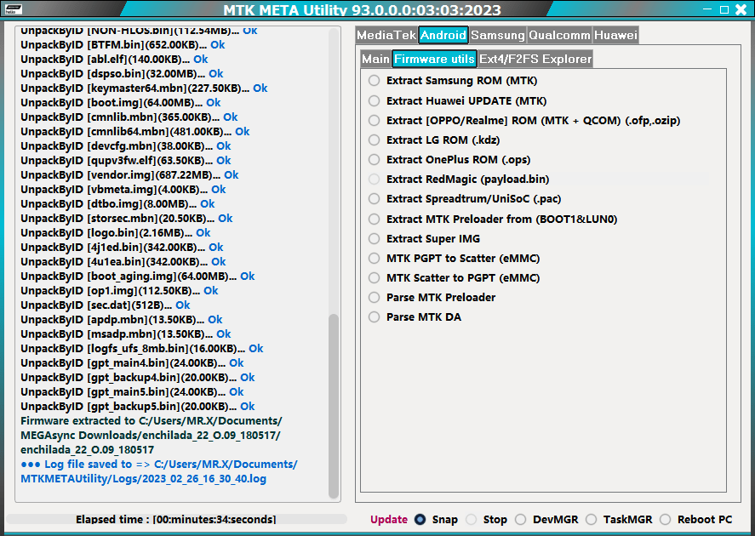Select Extract Samsung ROM (MTK)
This screenshot has height=536, width=755.
373,81
